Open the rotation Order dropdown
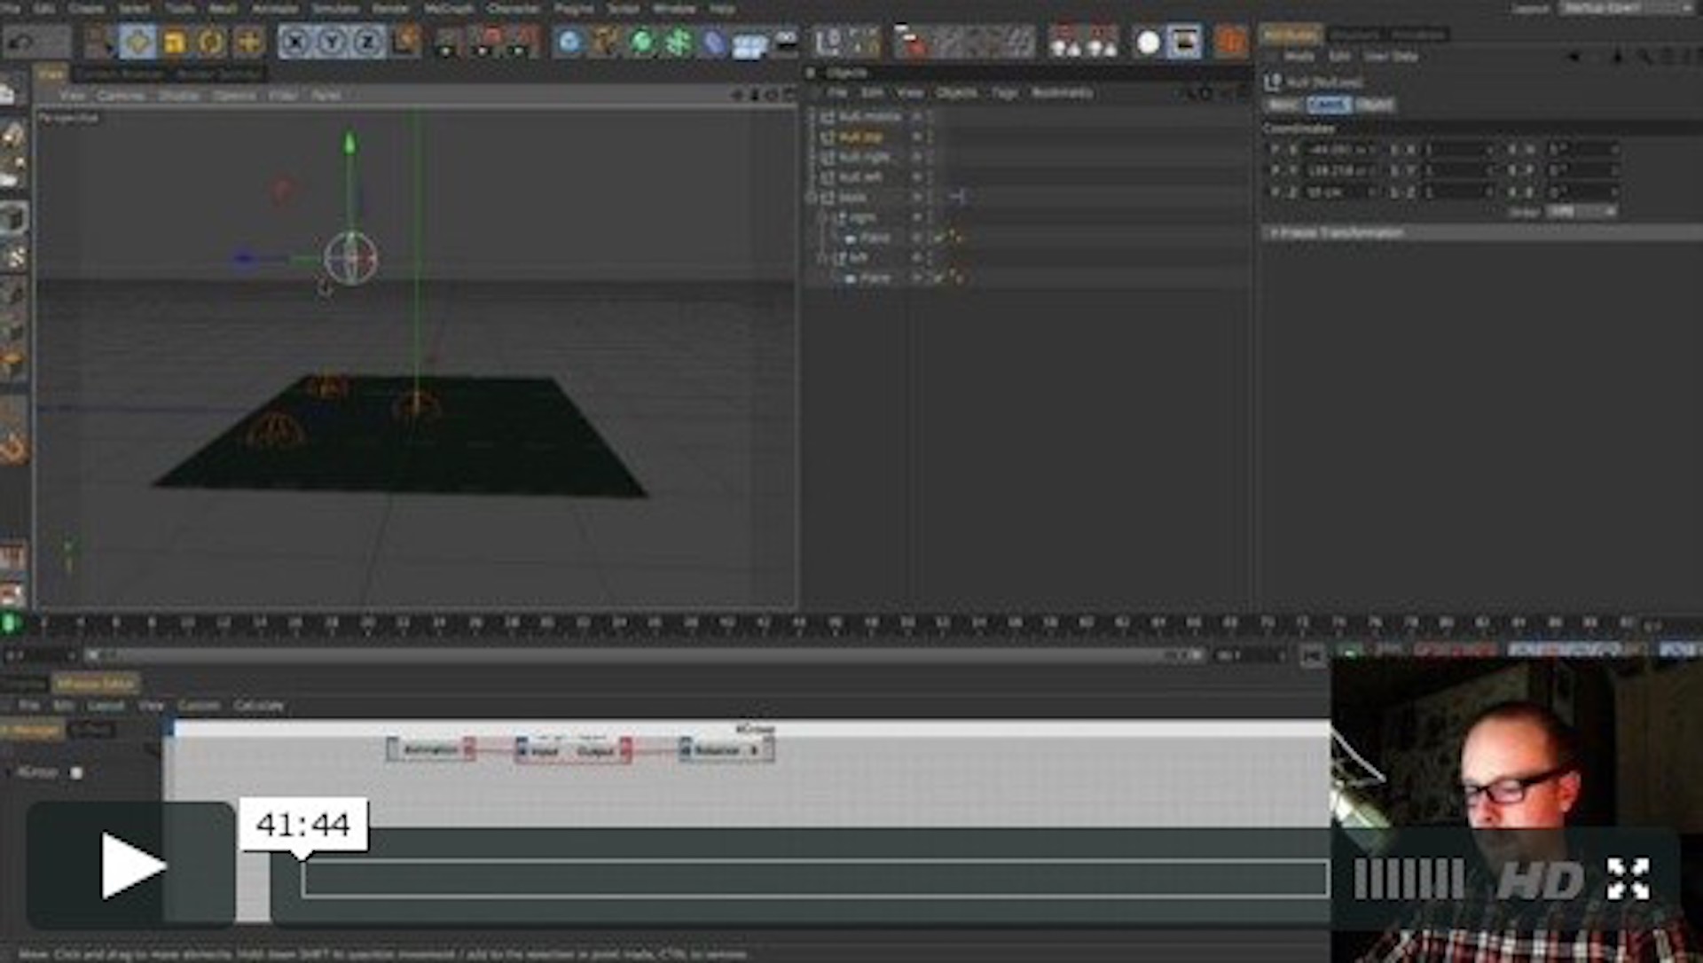Viewport: 1703px width, 963px height. pyautogui.click(x=1582, y=212)
